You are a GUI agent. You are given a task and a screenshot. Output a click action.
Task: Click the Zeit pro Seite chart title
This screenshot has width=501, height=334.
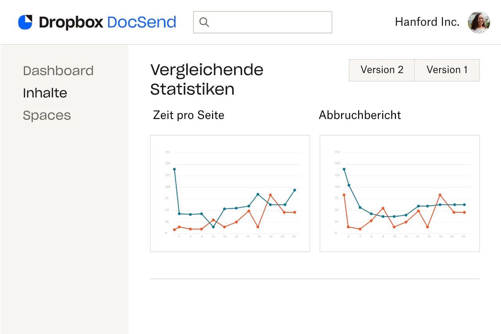[x=188, y=115]
